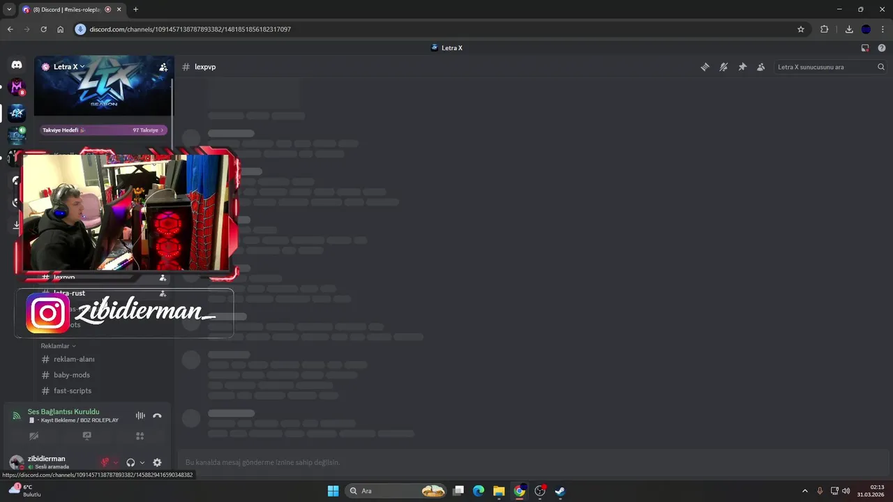Image resolution: width=893 pixels, height=502 pixels.
Task: Reload the page in Chrome
Action: (43, 29)
